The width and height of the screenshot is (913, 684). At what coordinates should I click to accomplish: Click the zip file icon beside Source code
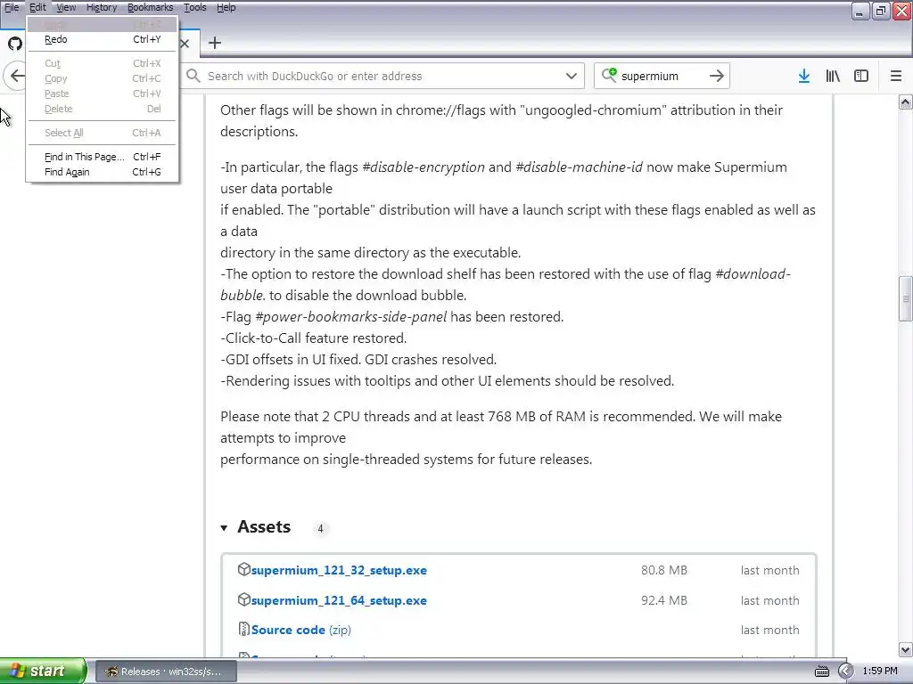coord(244,629)
